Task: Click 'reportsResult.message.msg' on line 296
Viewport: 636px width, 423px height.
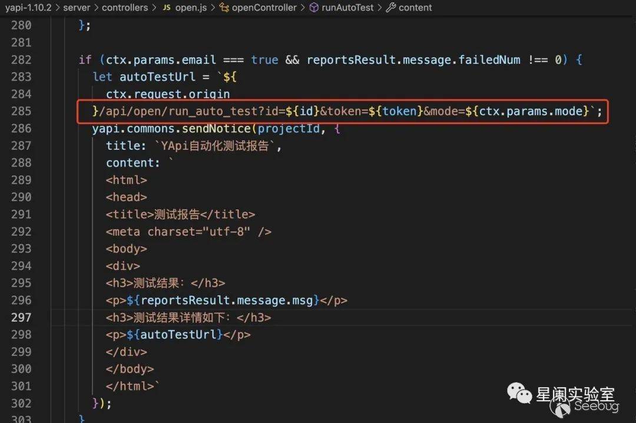Action: 227,300
